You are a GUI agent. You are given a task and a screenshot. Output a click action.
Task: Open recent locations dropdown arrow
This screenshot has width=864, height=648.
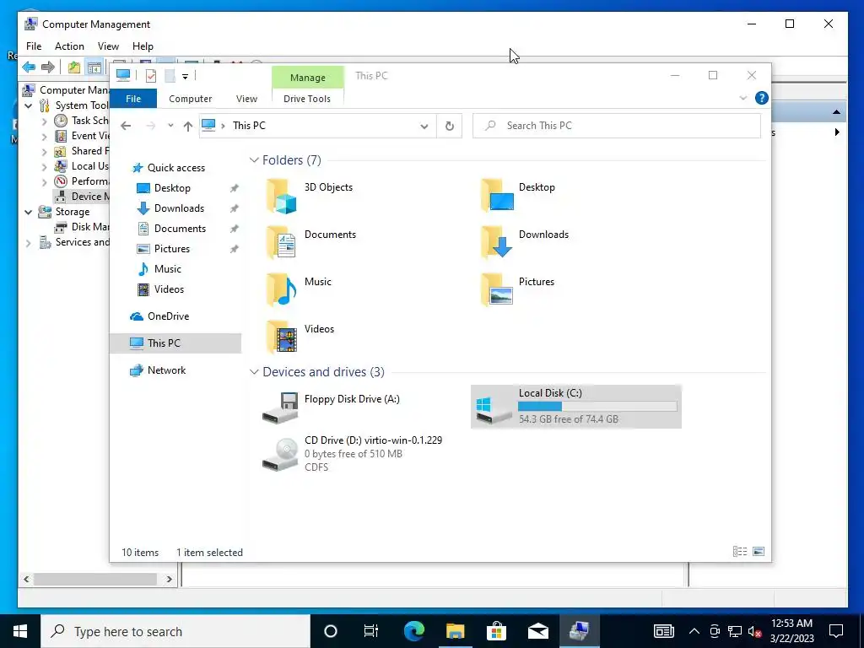170,126
